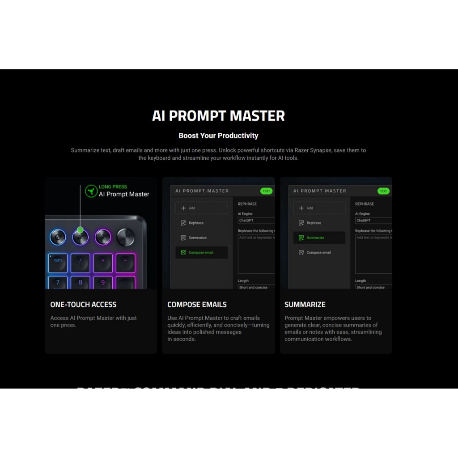The height and width of the screenshot is (458, 458).
Task: Click 'AI PROMPT MASTER' window title in Summarize card
Action: 319,191
